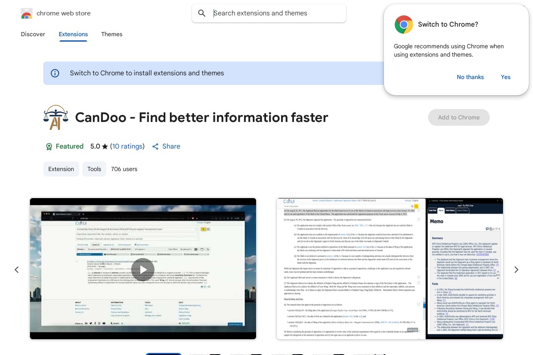Click the CanDoo extension logo
Screen dimensions: 533x355
[56, 117]
